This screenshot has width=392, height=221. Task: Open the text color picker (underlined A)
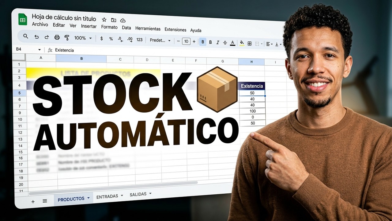[x=232, y=43]
